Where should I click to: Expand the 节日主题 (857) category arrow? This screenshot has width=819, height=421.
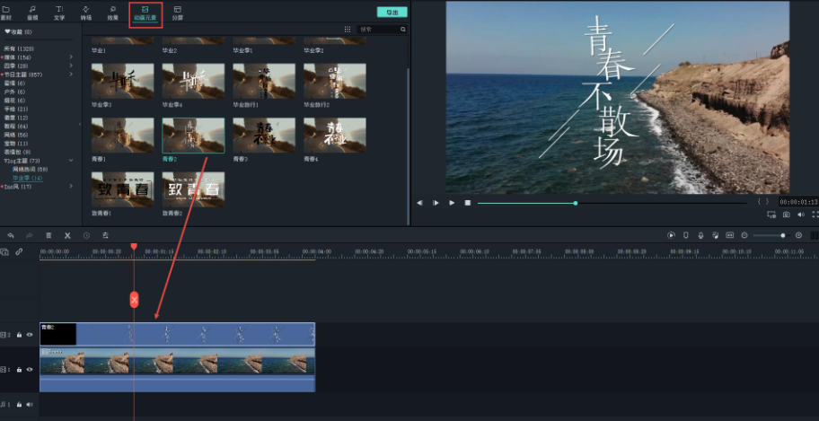71,75
